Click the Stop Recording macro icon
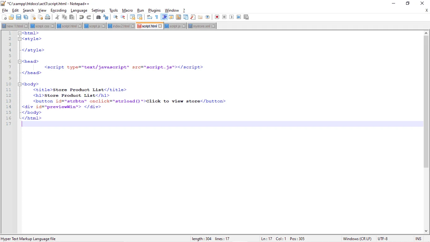Viewport: 430px width, 242px height. [x=224, y=17]
